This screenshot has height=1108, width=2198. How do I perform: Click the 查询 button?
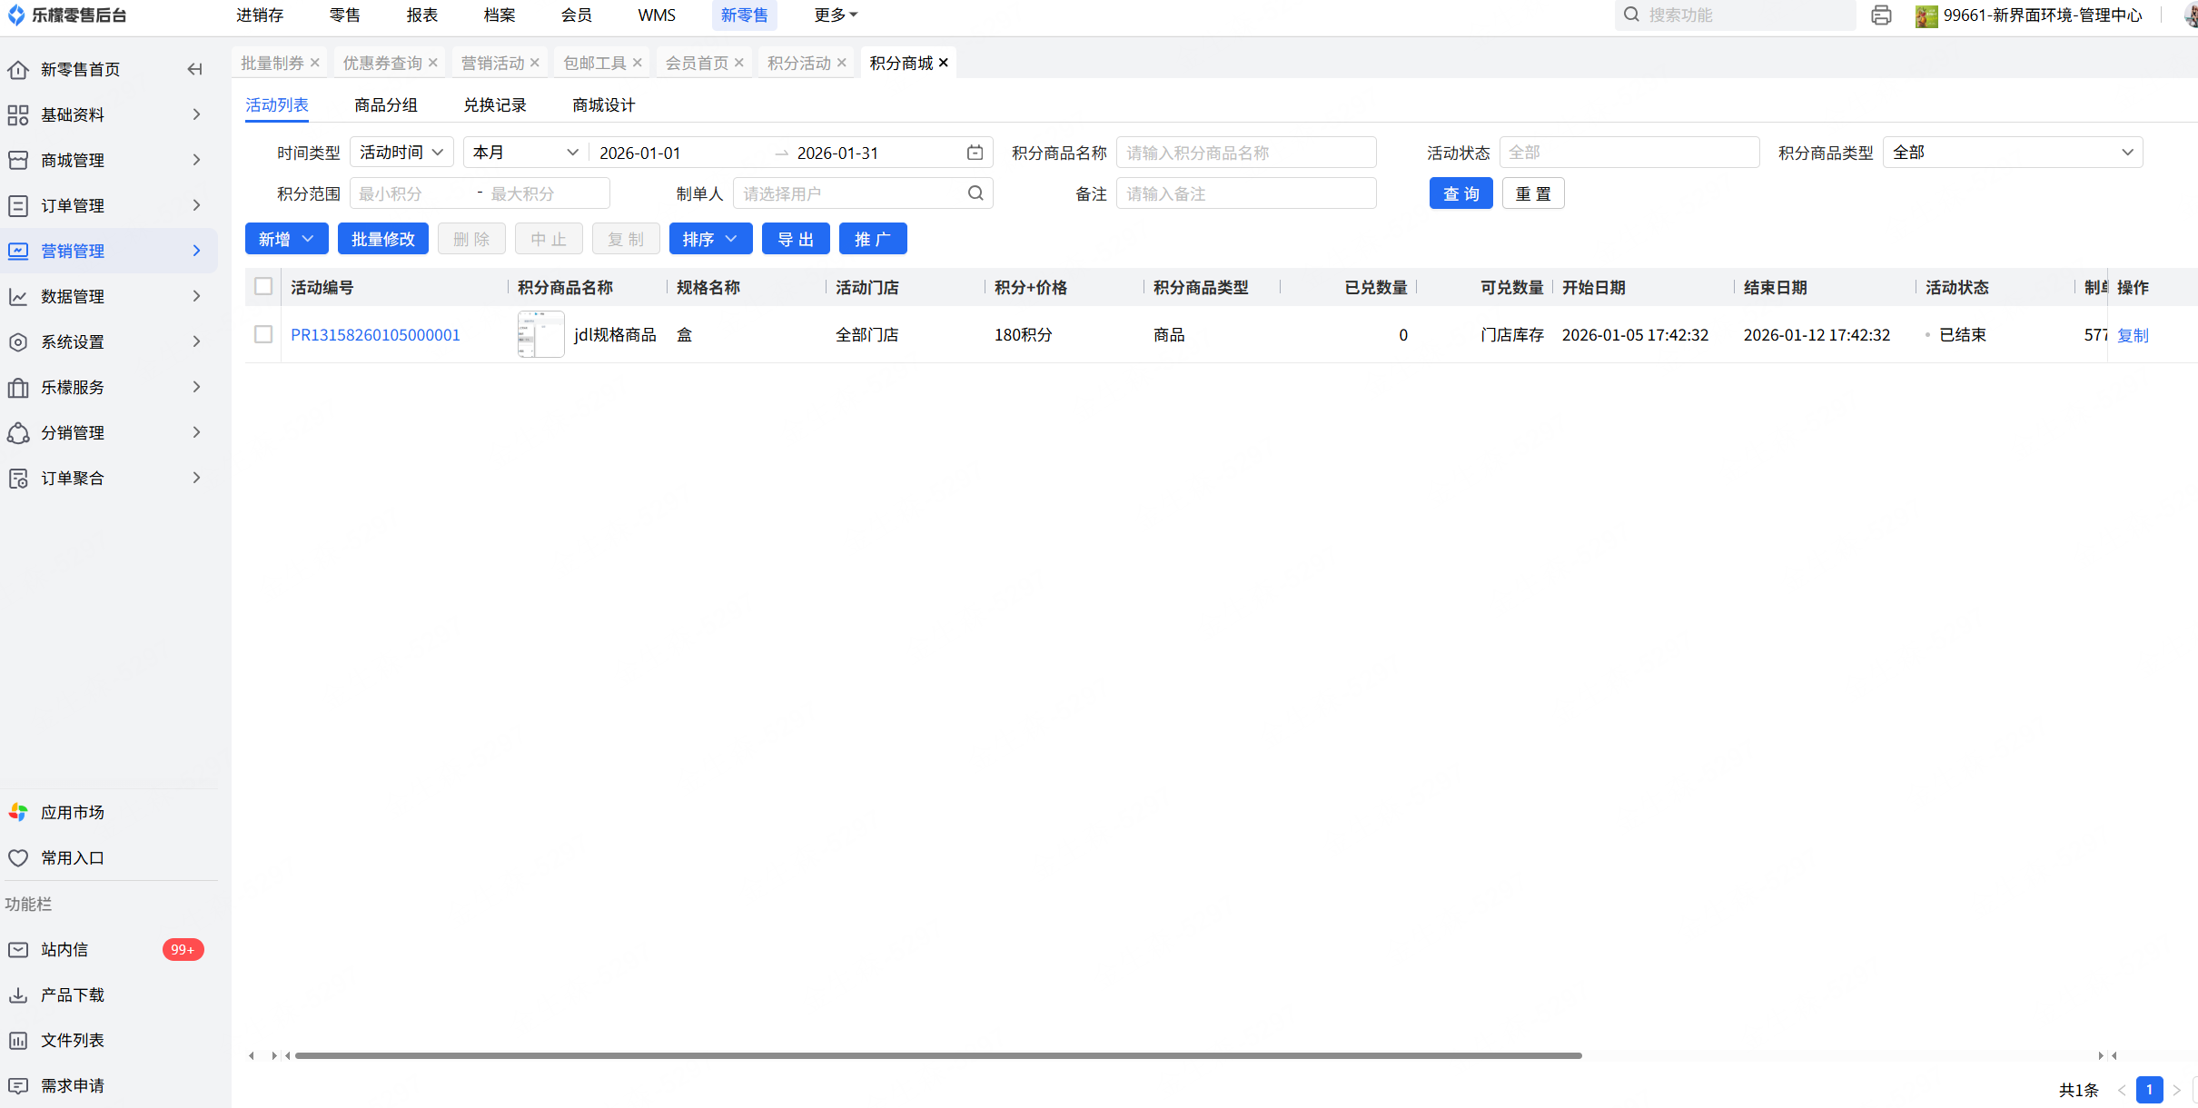tap(1460, 193)
